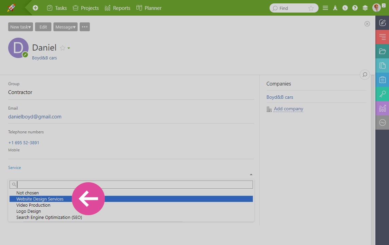Open the documents copy sidebar icon
Viewport: 389px width, 245px height.
382,65
